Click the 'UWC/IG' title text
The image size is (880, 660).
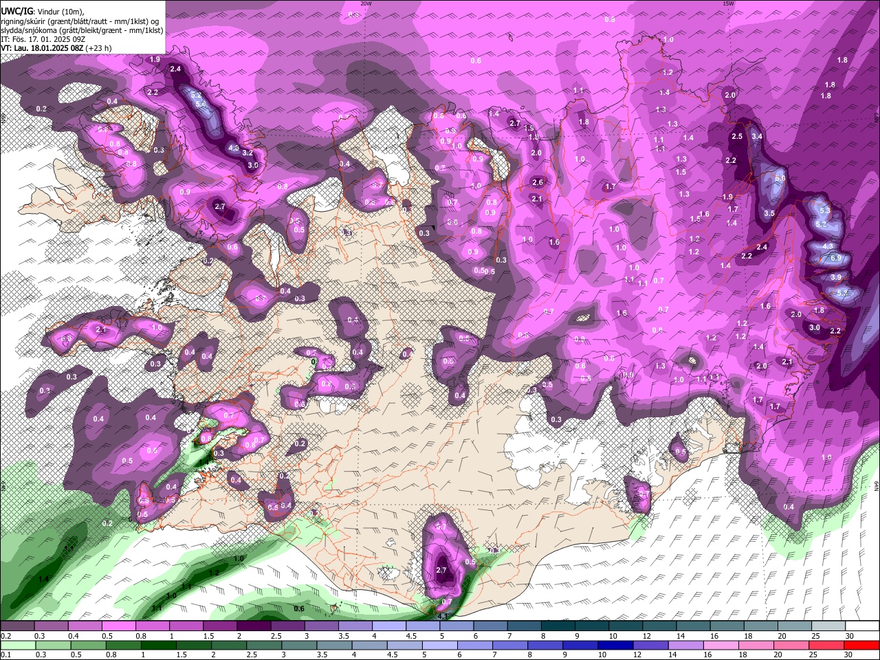click(16, 11)
